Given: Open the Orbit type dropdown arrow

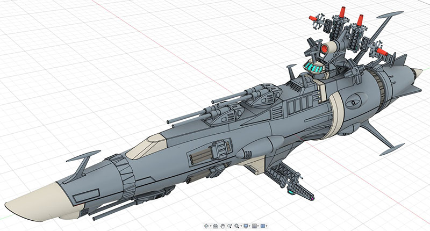Looking at the screenshot, I should pos(211,226).
